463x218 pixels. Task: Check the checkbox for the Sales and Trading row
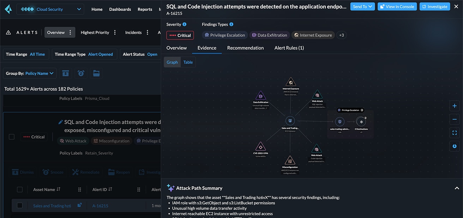pyautogui.click(x=20, y=205)
